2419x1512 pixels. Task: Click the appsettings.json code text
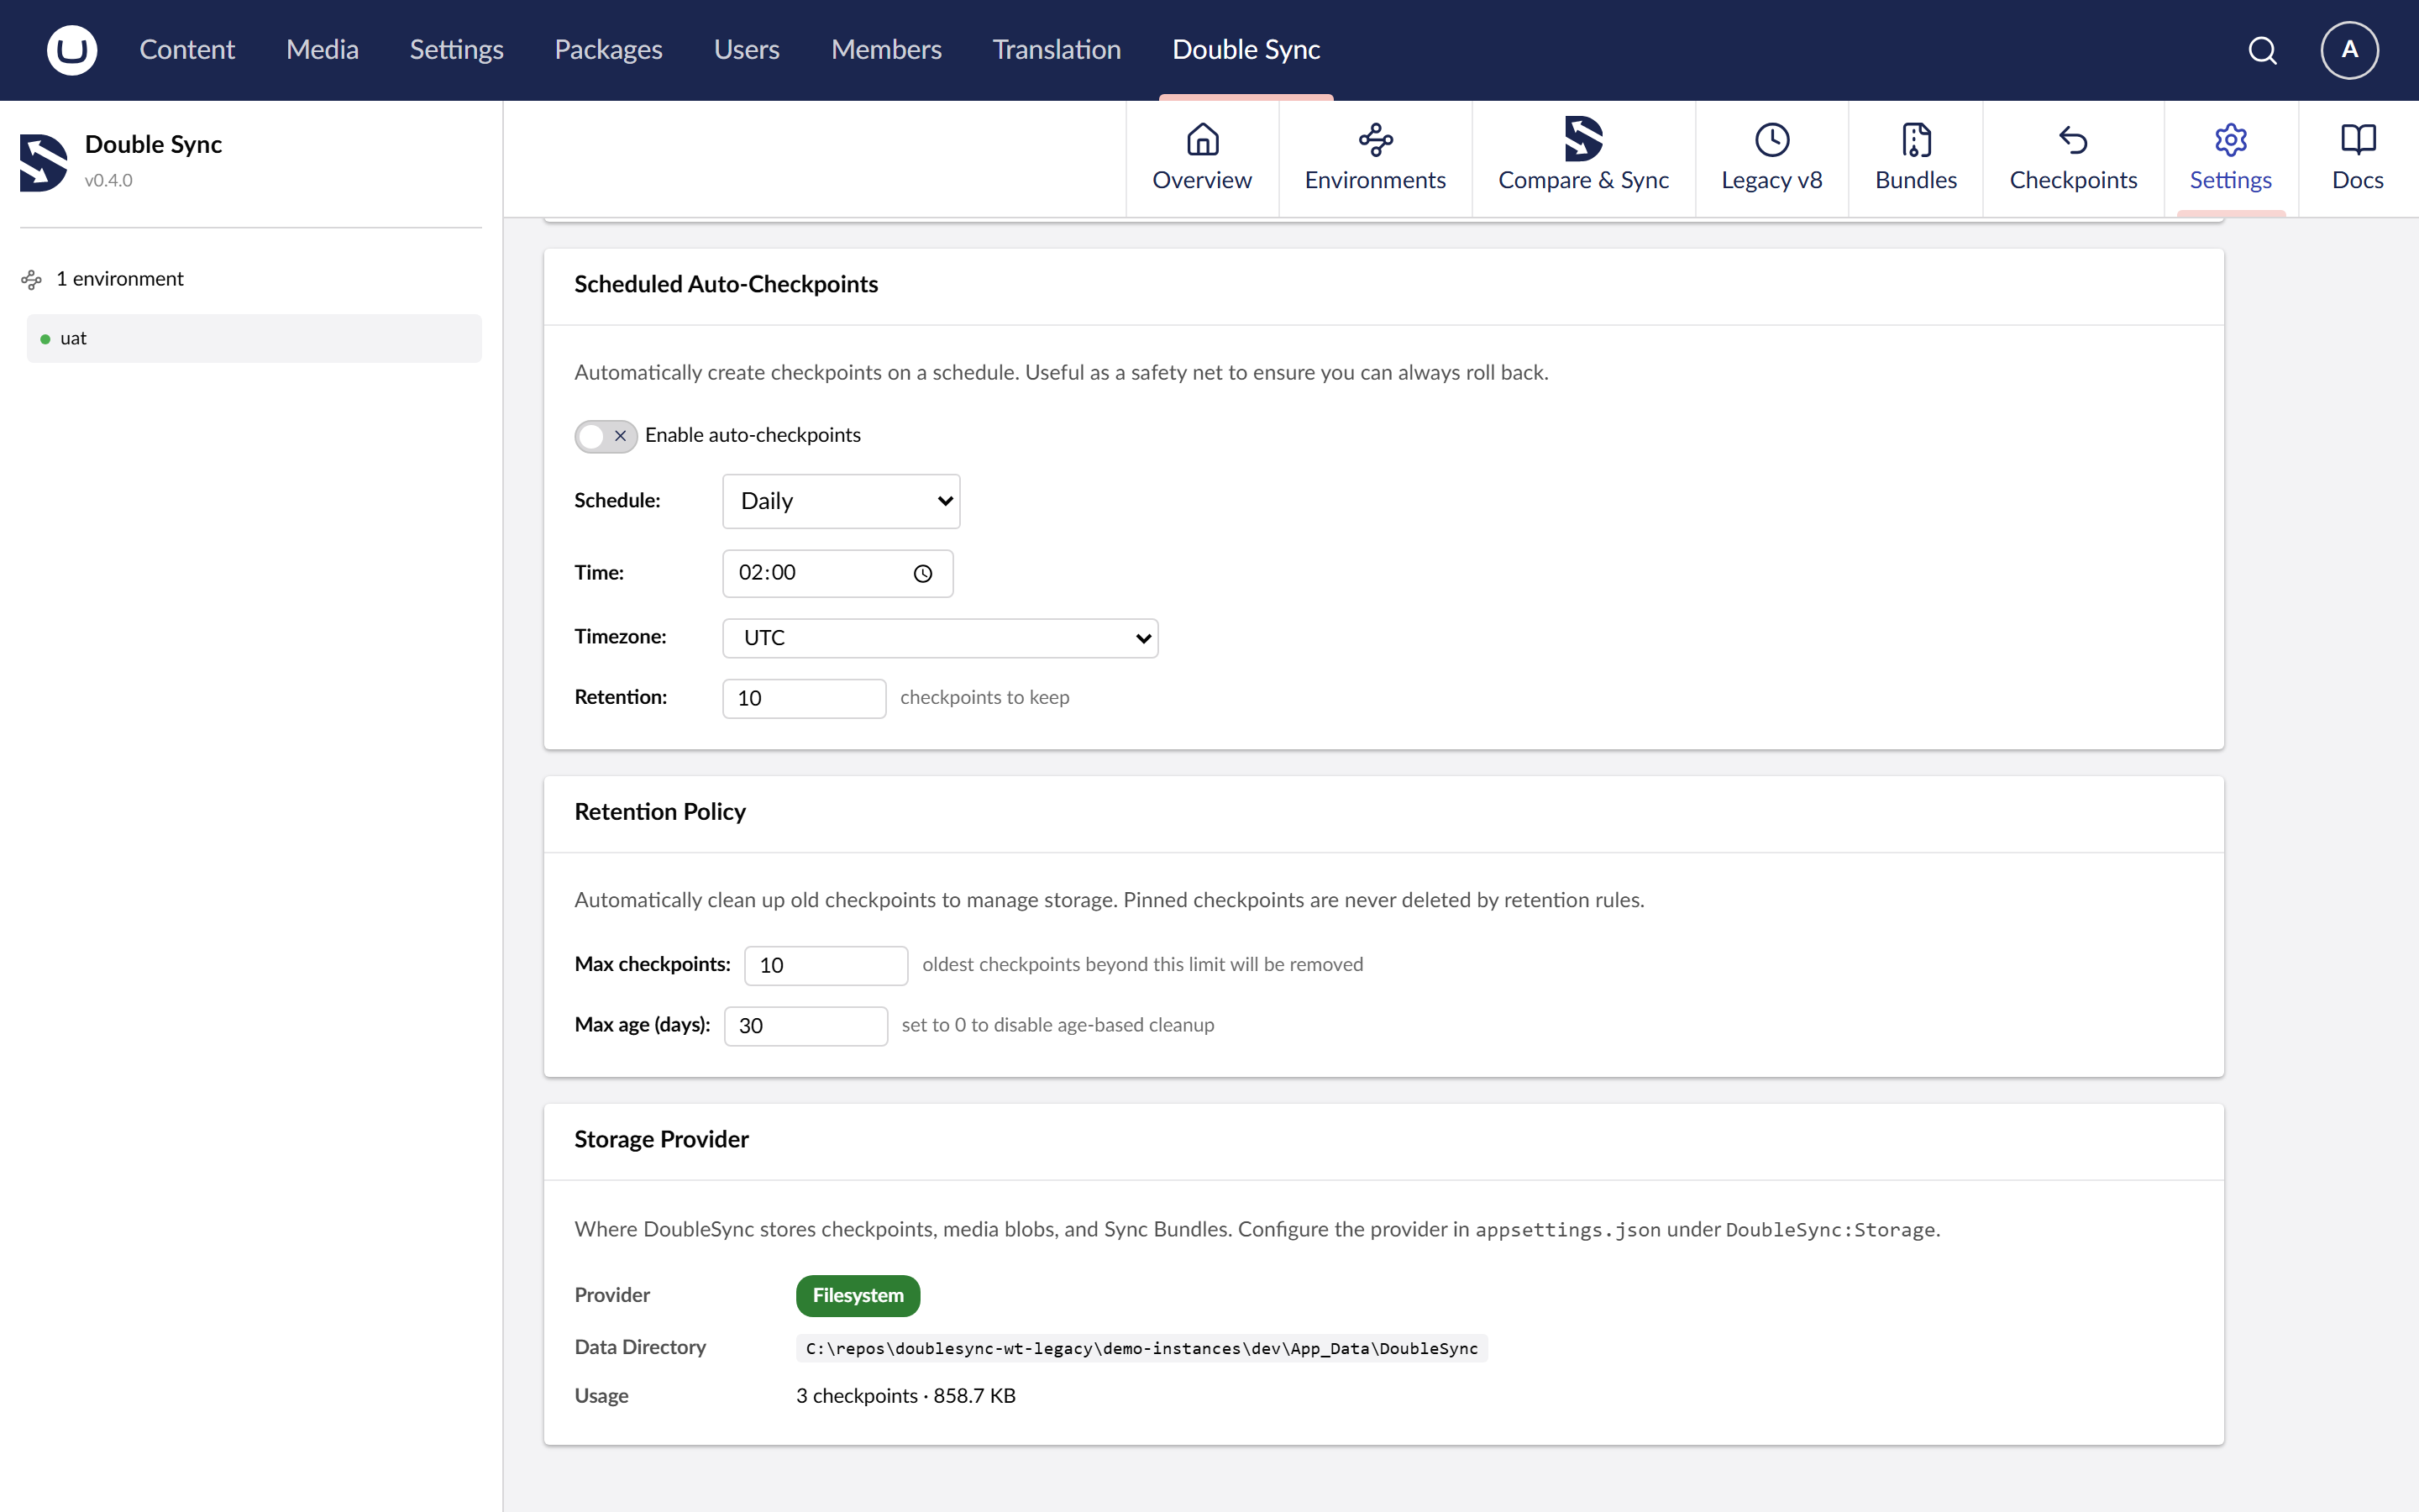tap(1567, 1230)
